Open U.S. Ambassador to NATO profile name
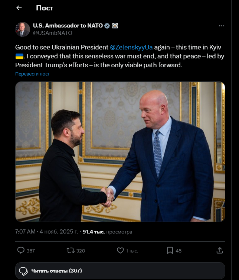The width and height of the screenshot is (239, 280). (68, 26)
